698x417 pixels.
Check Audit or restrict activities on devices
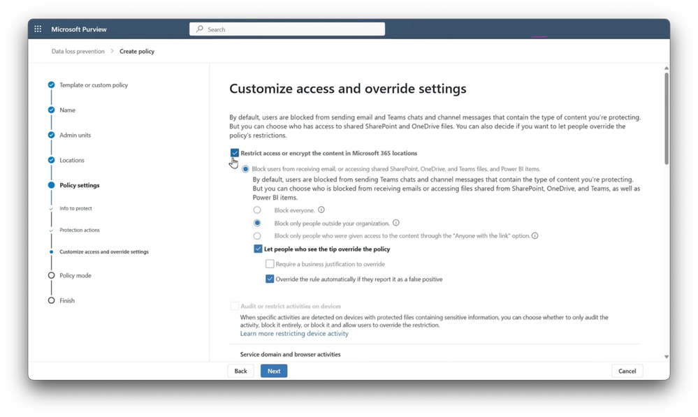(x=235, y=306)
